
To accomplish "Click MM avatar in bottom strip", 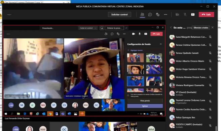I will pos(151,129).
